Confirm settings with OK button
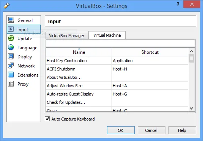Viewport: 203px width, 141px height. click(x=121, y=130)
